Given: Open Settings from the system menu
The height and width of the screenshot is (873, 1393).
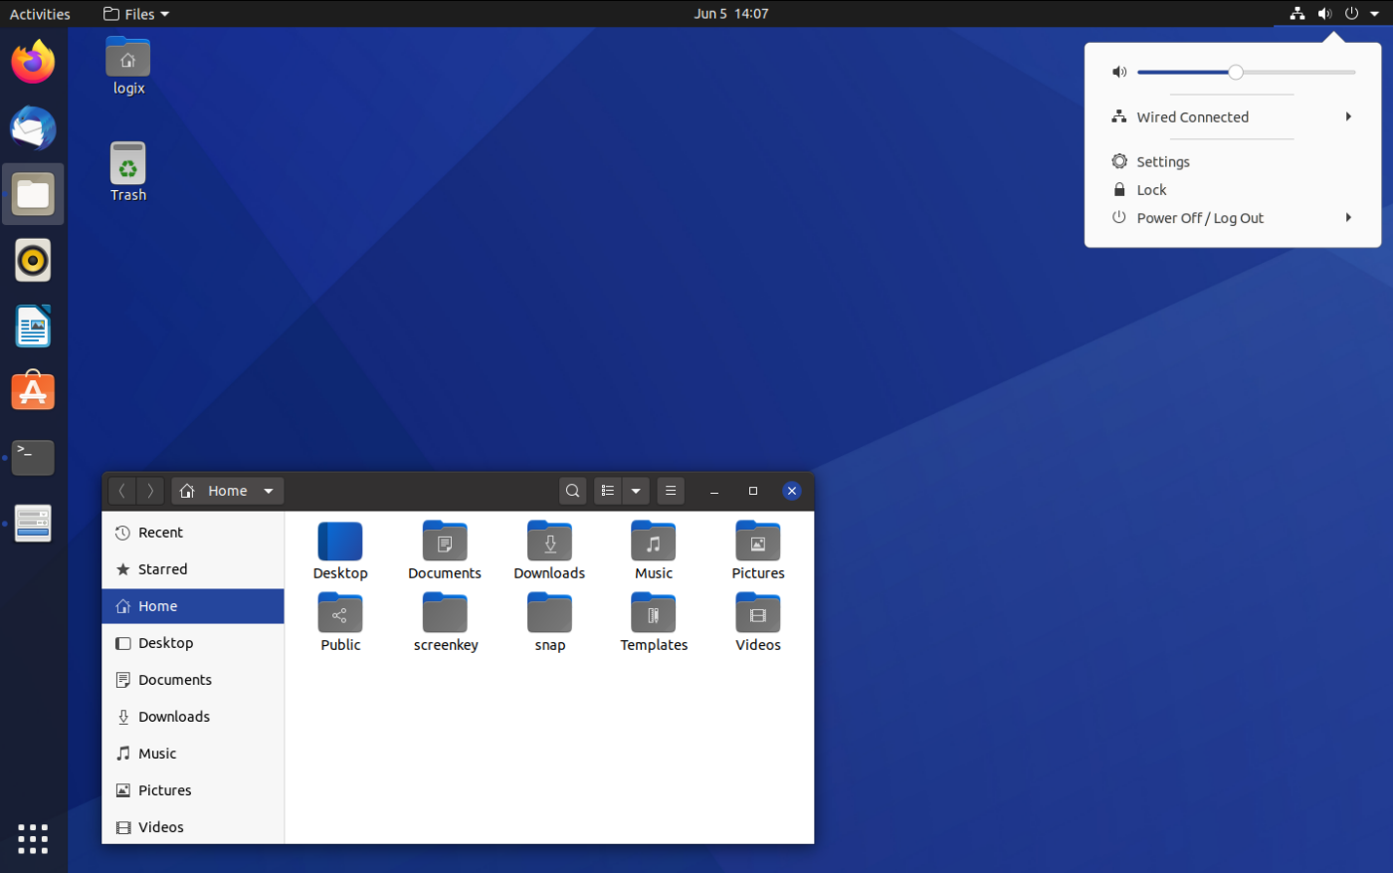Looking at the screenshot, I should [1162, 160].
